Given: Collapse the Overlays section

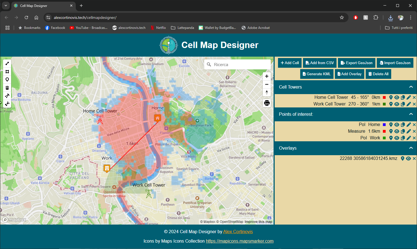Looking at the screenshot, I should pyautogui.click(x=411, y=148).
